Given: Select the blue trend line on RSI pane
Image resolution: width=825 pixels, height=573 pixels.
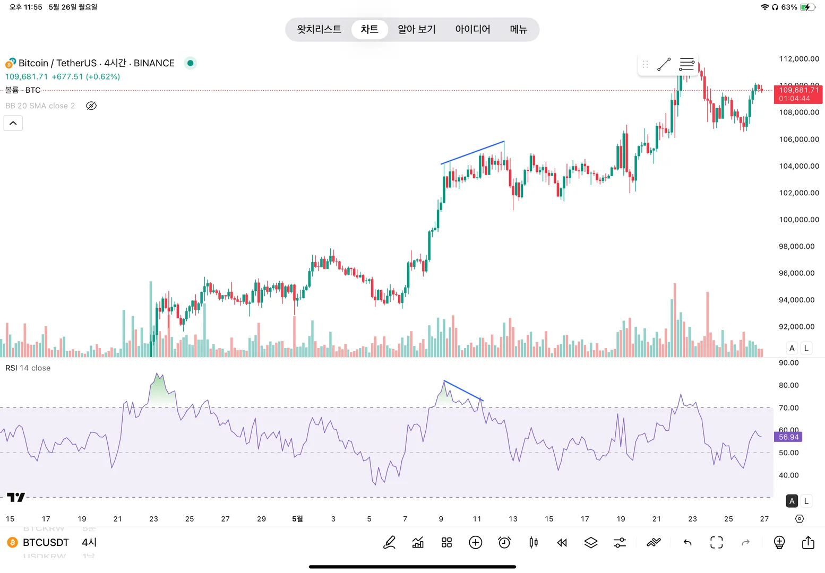Looking at the screenshot, I should click(x=463, y=390).
